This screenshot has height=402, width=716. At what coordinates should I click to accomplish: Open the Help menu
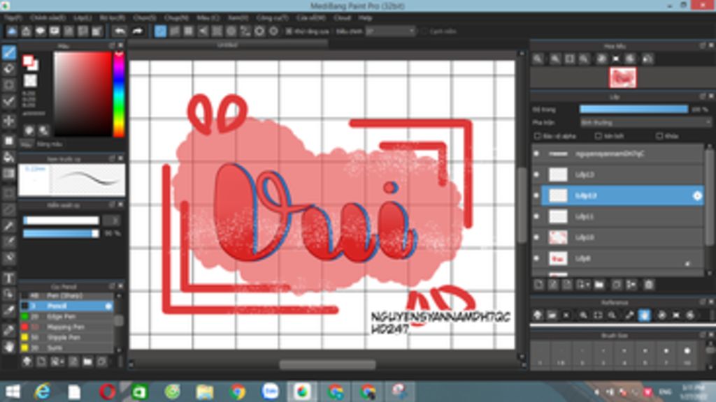click(365, 17)
